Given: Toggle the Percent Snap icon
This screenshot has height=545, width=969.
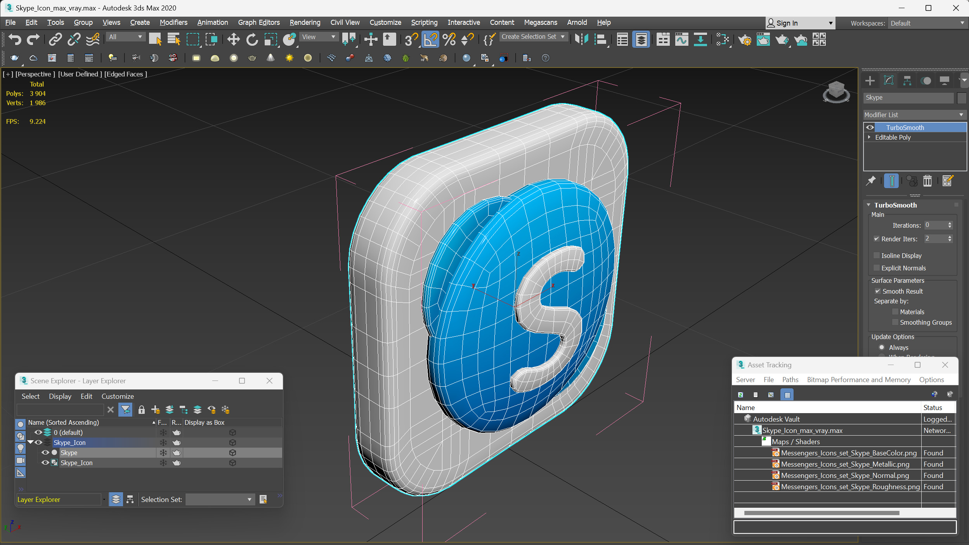Looking at the screenshot, I should click(x=449, y=39).
